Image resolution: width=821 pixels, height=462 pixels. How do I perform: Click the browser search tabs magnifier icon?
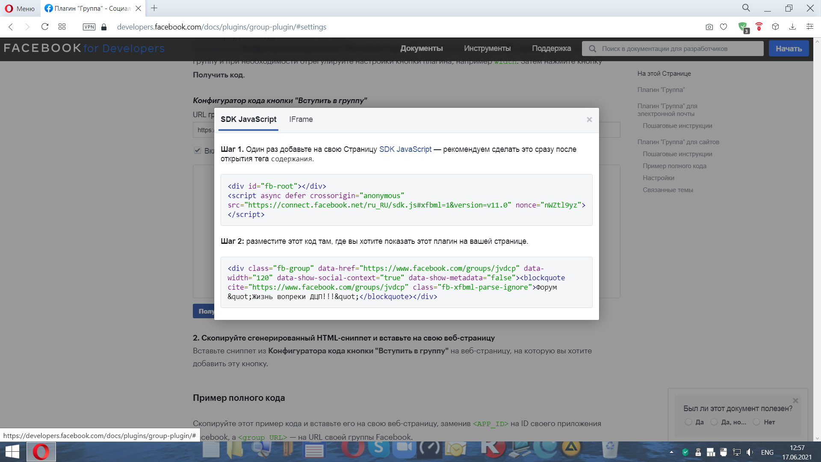746,8
